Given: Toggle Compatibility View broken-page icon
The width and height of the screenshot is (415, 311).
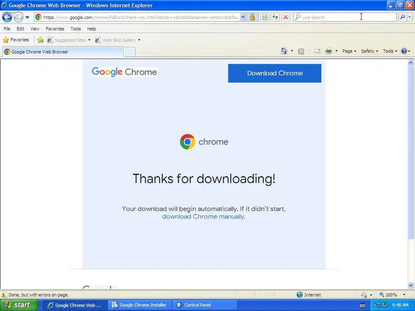Looking at the screenshot, I should (264, 17).
